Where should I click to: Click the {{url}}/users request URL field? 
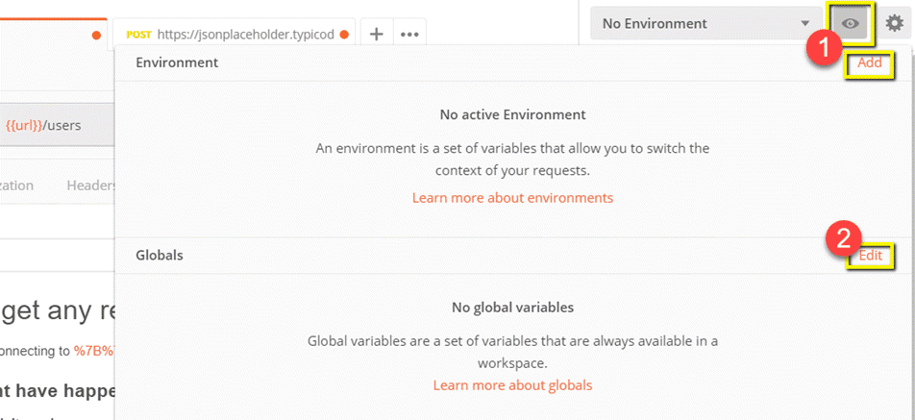[59, 125]
